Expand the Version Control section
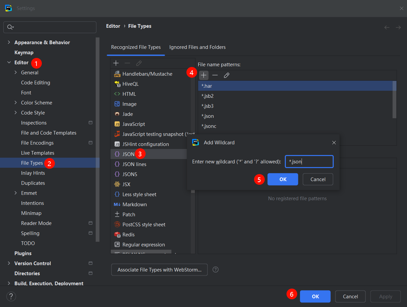The width and height of the screenshot is (407, 307). (x=9, y=263)
